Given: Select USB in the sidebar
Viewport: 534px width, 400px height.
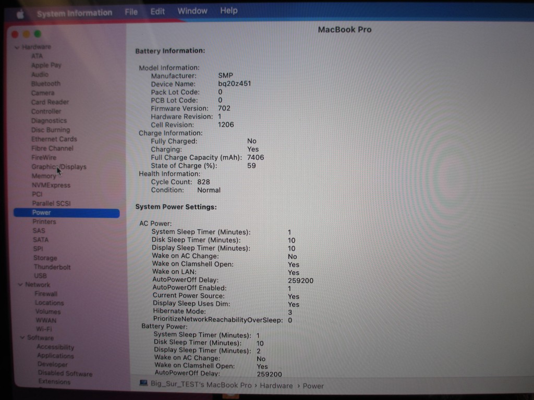Looking at the screenshot, I should pyautogui.click(x=40, y=276).
